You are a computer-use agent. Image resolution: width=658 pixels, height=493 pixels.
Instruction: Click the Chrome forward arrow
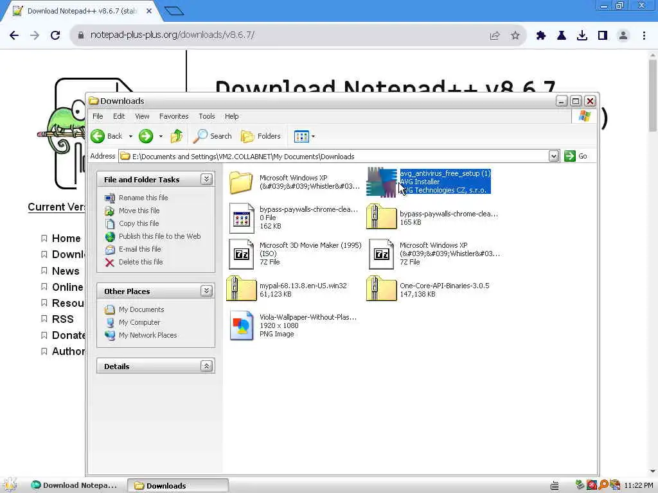tap(35, 35)
